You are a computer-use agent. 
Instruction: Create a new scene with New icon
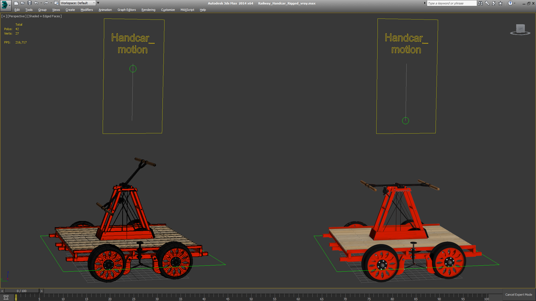(16, 3)
